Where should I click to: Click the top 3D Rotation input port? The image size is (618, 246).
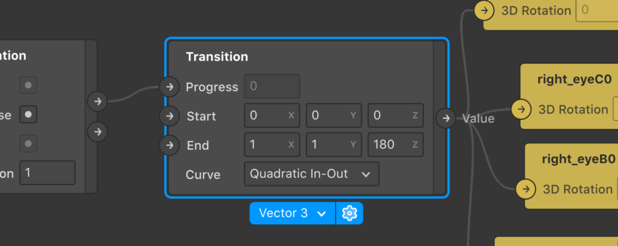point(485,10)
